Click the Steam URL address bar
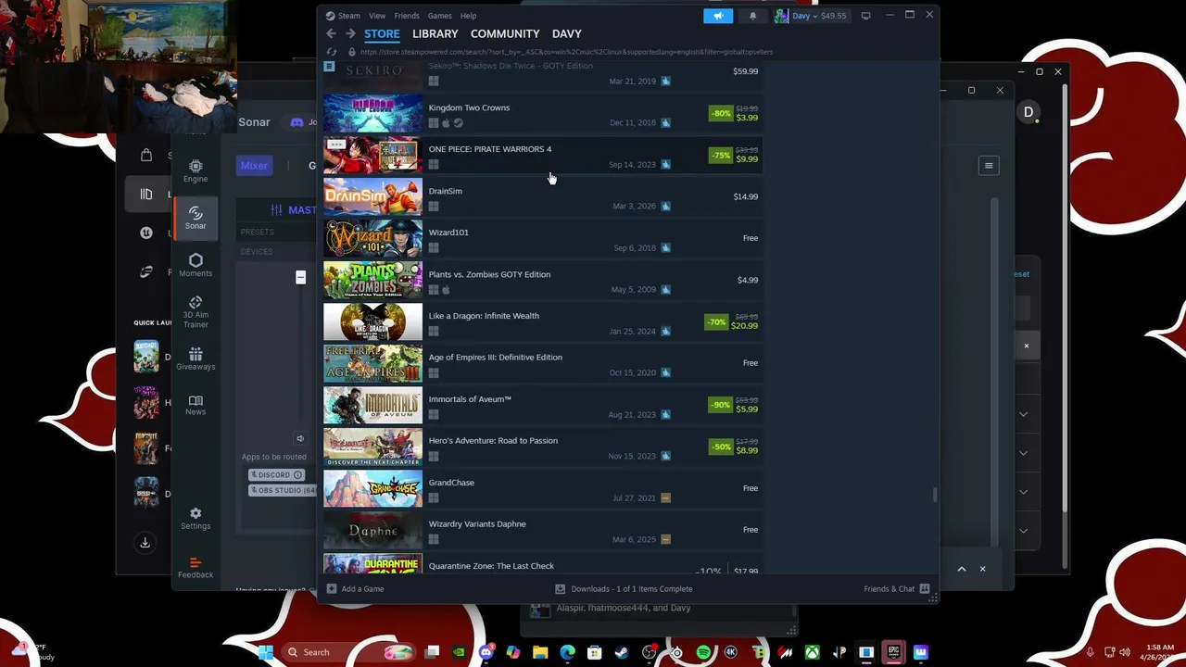 coord(566,52)
